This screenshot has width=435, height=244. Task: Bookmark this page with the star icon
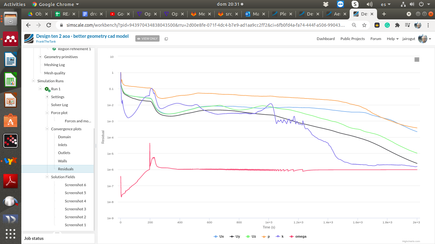tap(364, 25)
